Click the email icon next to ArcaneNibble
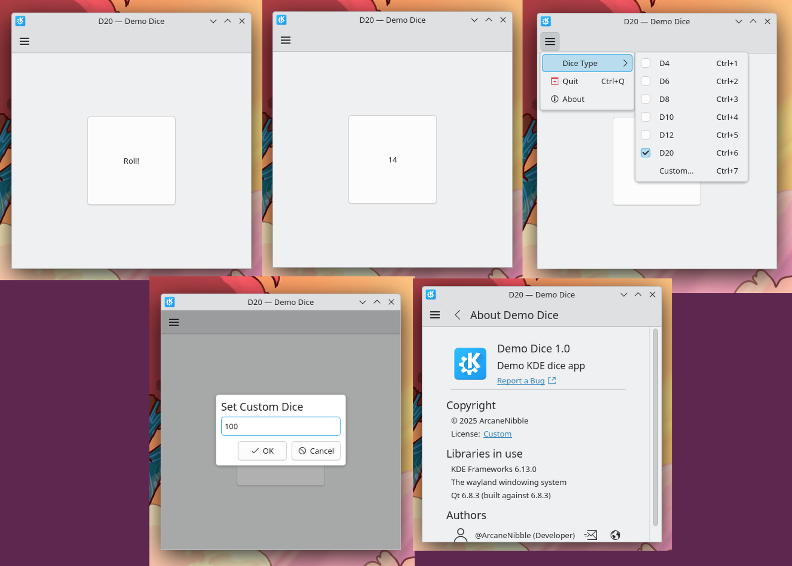Viewport: 792px width, 566px height. [590, 535]
